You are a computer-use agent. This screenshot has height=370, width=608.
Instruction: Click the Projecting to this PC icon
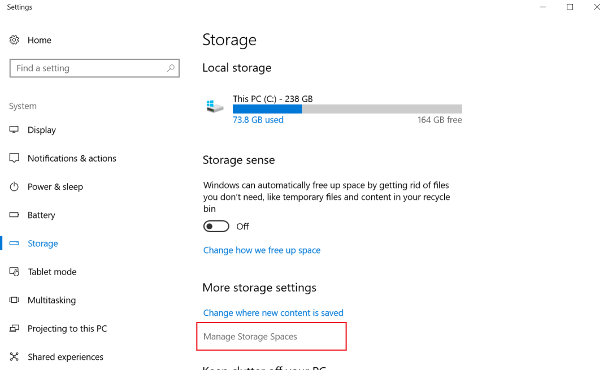14,328
